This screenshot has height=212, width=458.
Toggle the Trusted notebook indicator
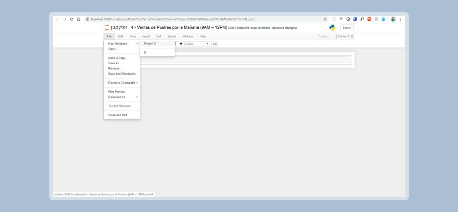pos(322,37)
